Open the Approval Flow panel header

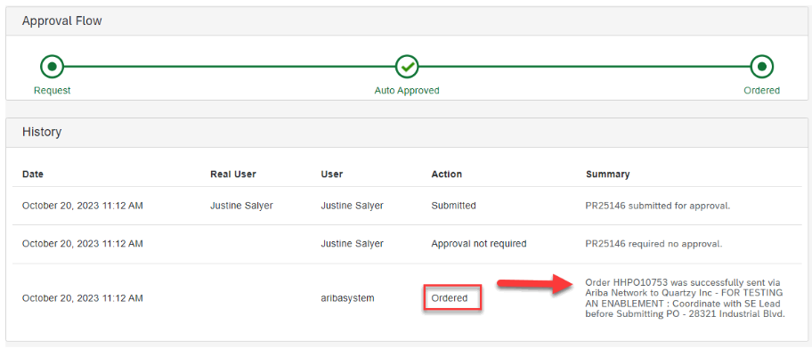(x=407, y=21)
